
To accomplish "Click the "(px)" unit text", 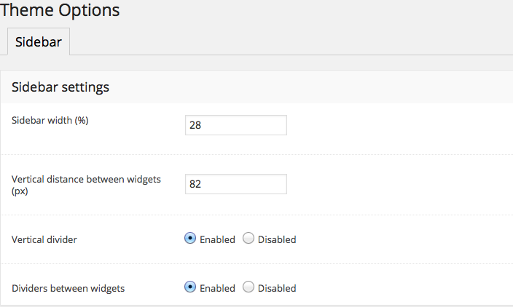I will (x=20, y=190).
